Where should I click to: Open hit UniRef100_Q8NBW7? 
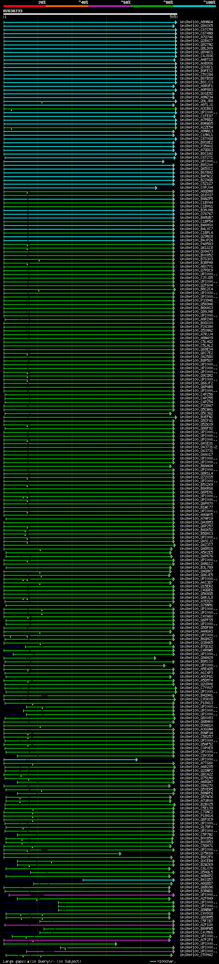click(x=196, y=910)
